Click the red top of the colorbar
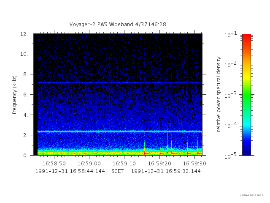 (x=246, y=37)
